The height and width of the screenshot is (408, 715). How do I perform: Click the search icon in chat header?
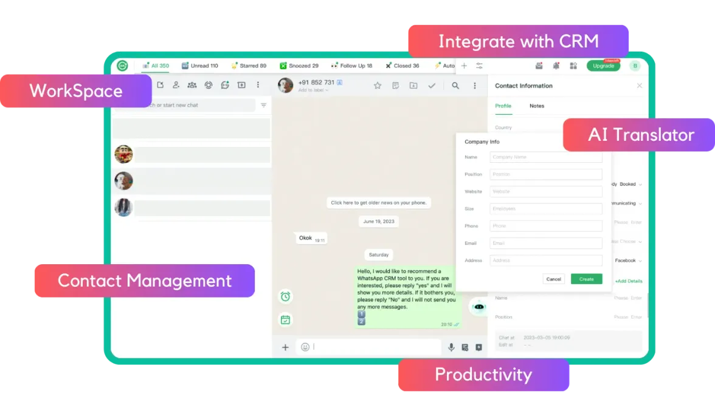click(x=455, y=86)
